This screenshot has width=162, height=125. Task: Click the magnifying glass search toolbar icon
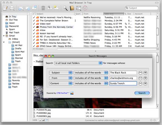[x=66, y=8]
